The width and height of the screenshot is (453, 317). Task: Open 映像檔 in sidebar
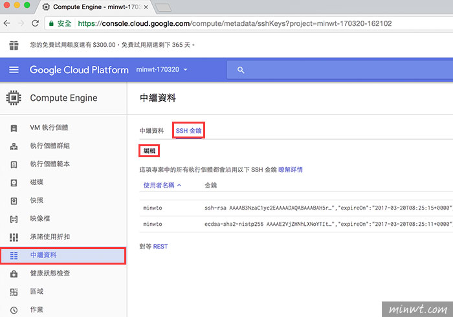tap(40, 219)
